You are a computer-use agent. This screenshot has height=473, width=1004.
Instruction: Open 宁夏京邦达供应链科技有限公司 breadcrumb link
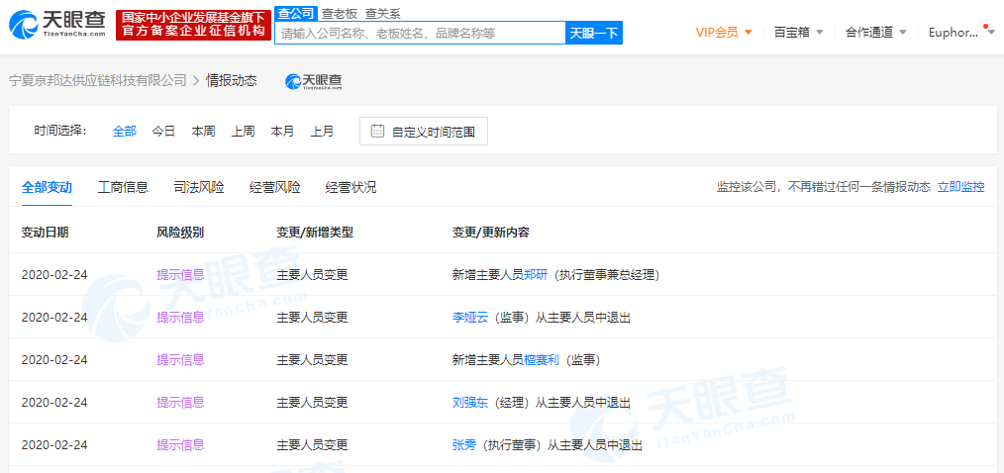point(97,80)
